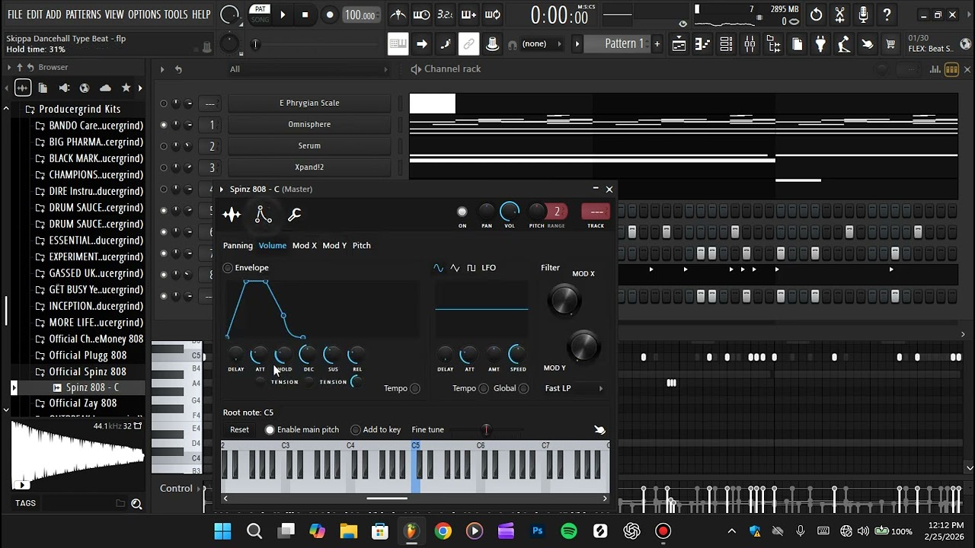The height and width of the screenshot is (548, 975).
Task: Open the PATTERNS menu
Action: click(83, 14)
